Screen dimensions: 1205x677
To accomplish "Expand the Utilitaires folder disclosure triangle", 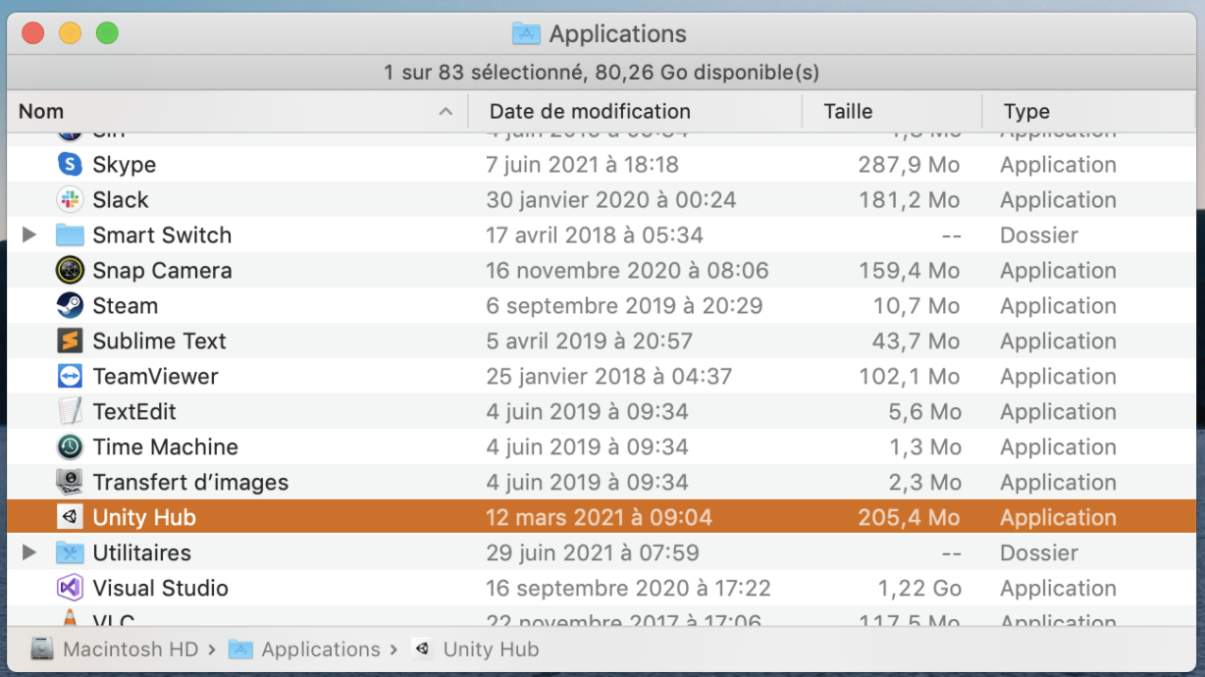I will pos(29,553).
